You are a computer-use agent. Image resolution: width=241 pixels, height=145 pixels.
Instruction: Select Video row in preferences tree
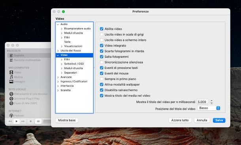point(74,55)
